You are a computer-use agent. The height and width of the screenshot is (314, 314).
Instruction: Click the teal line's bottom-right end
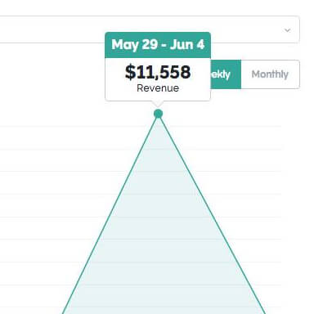[264, 312]
